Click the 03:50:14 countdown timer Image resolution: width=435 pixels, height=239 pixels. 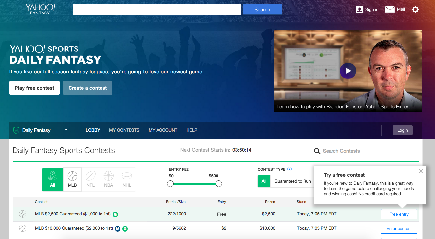242,150
